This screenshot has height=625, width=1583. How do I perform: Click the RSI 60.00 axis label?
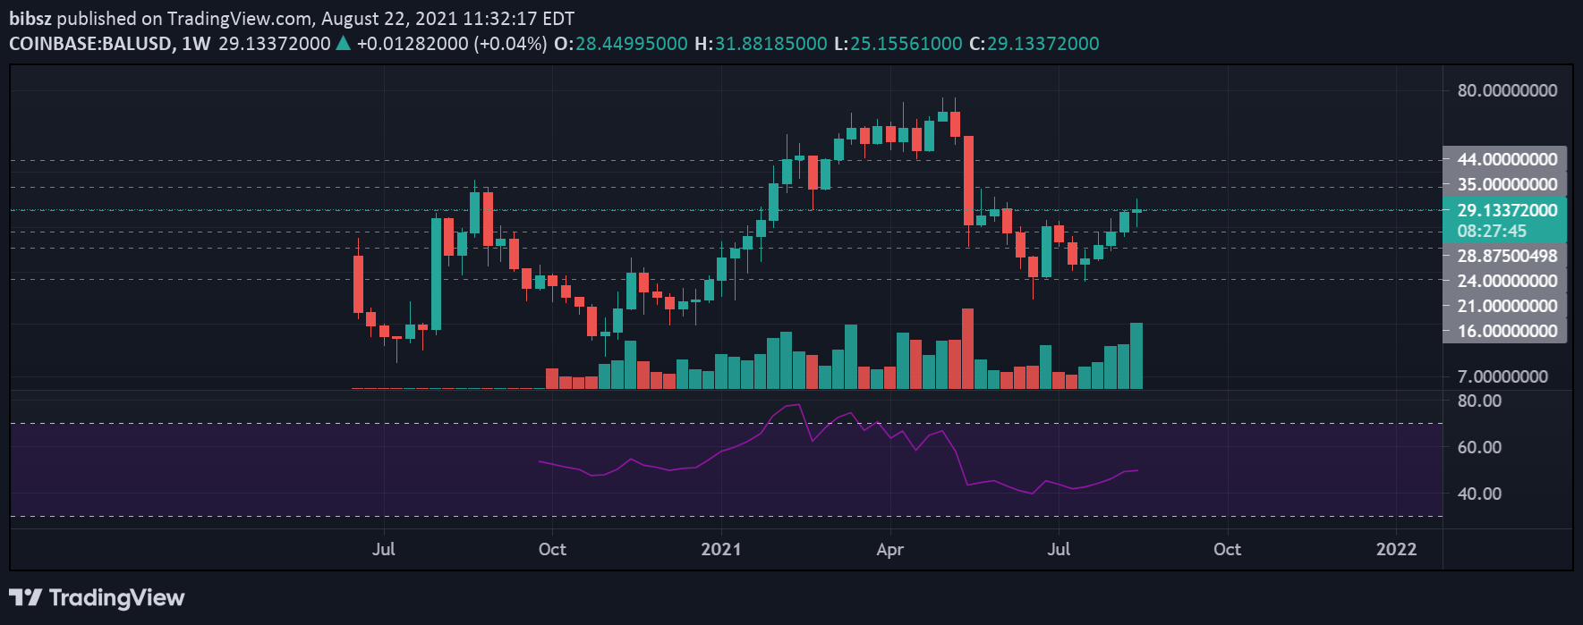[x=1479, y=447]
